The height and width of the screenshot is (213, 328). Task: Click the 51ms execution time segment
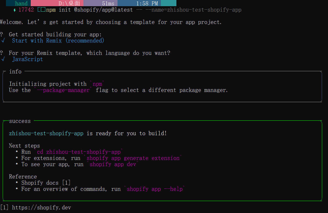pos(100,3)
